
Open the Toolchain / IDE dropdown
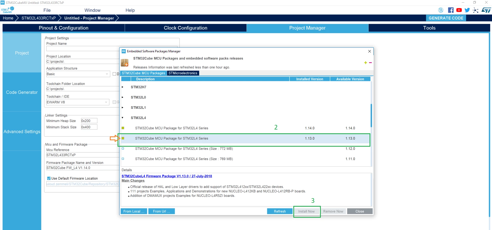[78, 102]
